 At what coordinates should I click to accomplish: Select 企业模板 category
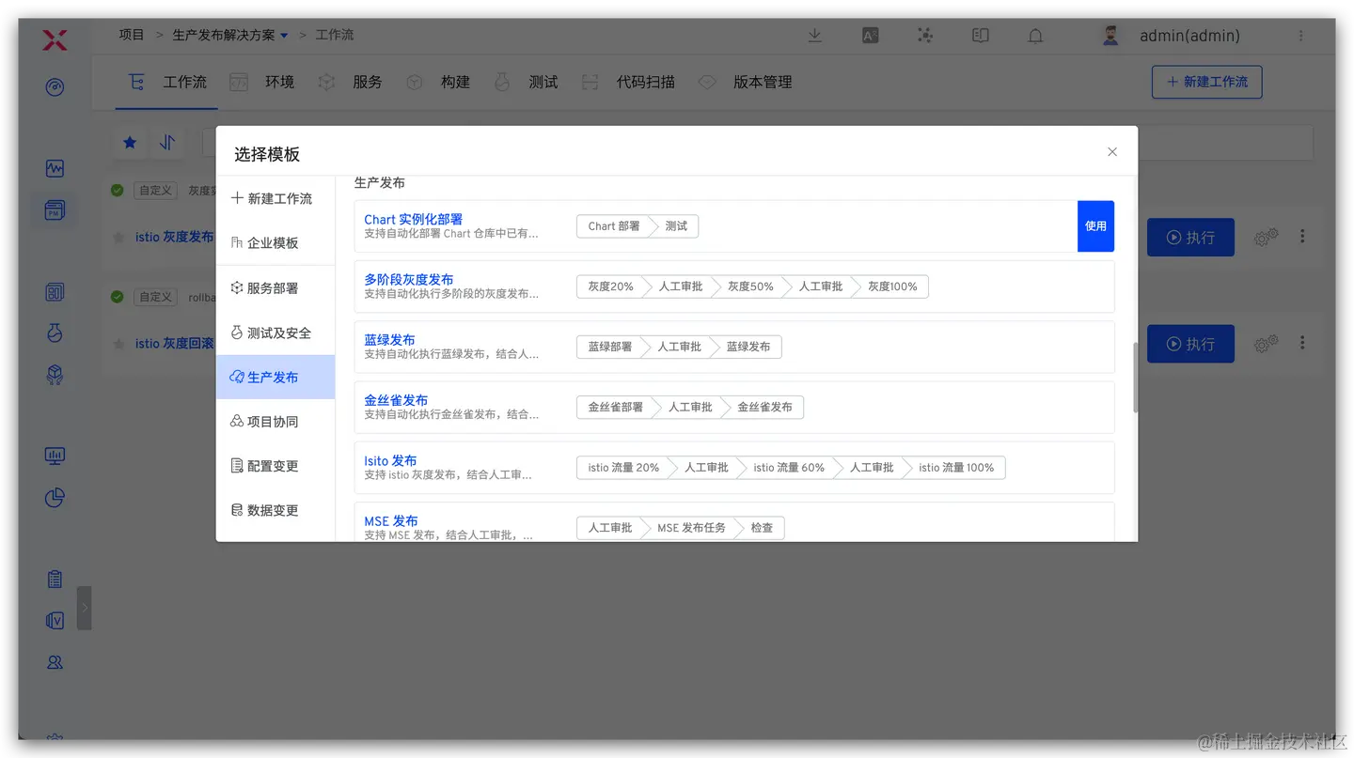point(276,242)
